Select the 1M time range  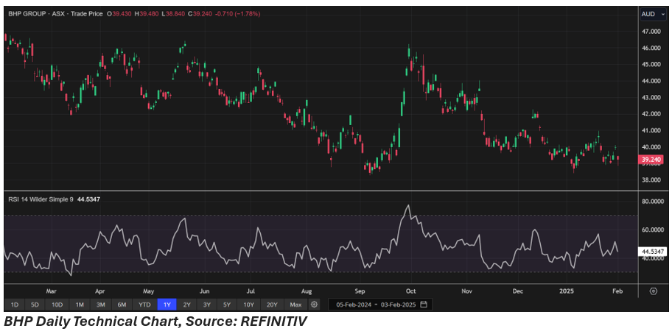coord(80,305)
